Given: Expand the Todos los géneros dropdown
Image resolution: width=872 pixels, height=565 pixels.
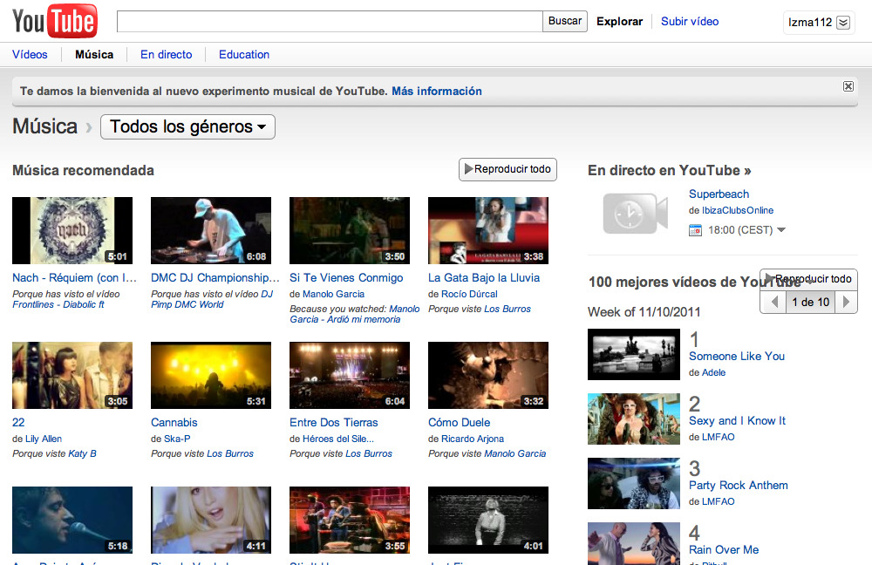Looking at the screenshot, I should 187,127.
